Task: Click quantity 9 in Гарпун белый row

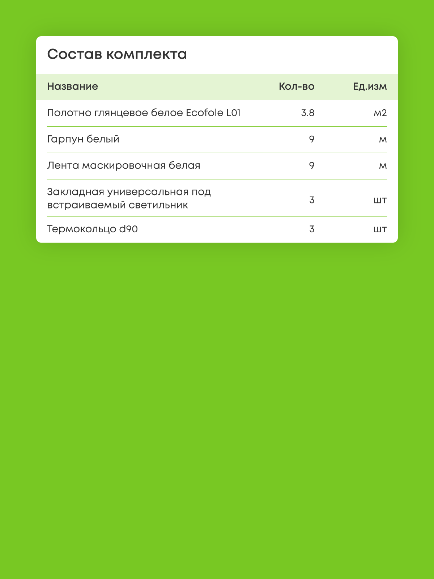Action: point(312,139)
